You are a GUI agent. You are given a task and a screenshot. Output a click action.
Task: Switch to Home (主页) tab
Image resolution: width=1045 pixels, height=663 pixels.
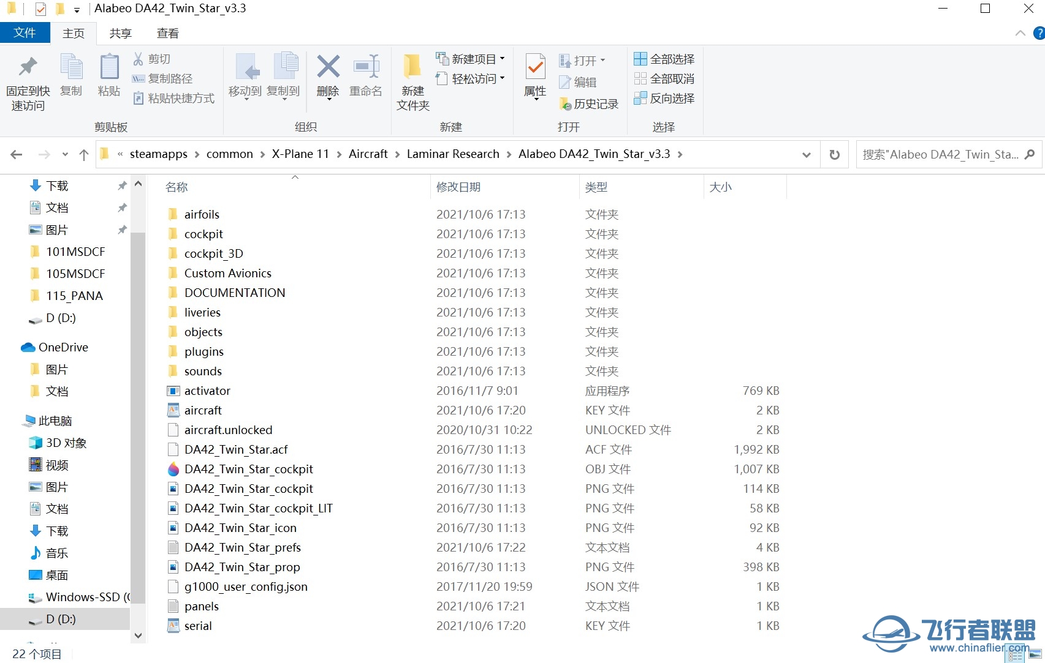click(x=74, y=33)
